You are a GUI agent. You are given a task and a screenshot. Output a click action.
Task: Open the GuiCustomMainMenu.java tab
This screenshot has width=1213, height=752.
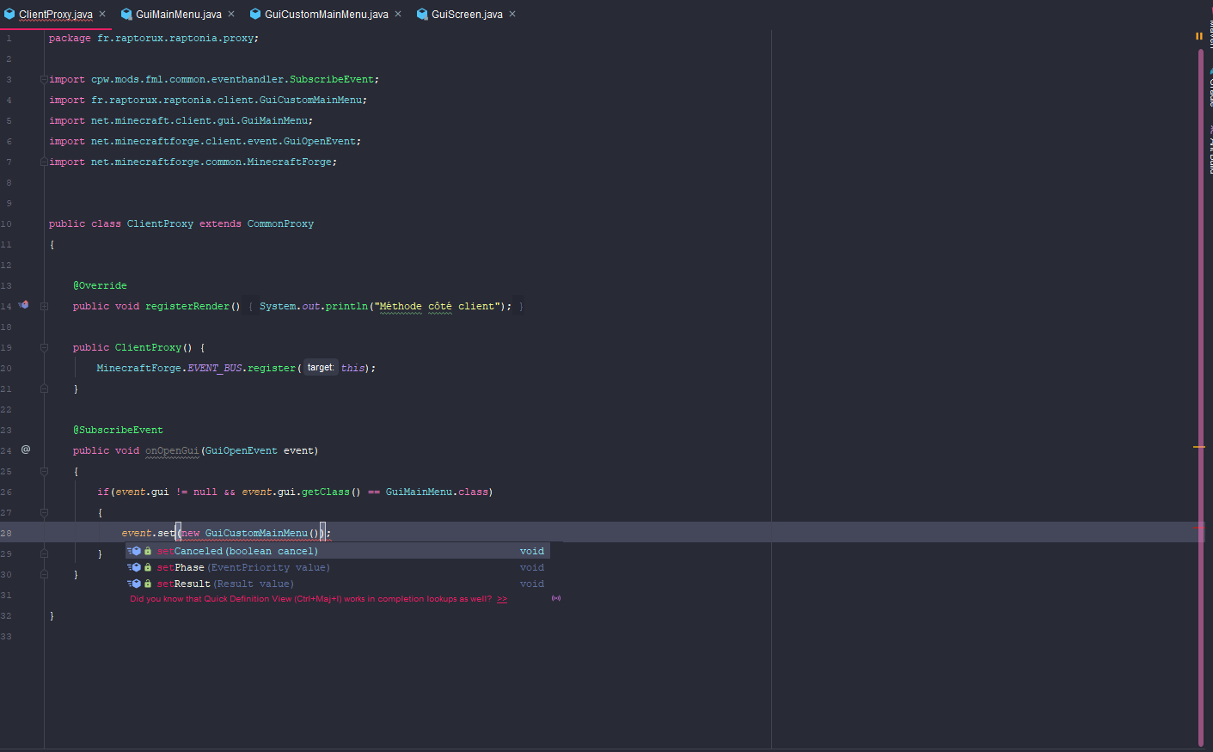[x=326, y=15]
